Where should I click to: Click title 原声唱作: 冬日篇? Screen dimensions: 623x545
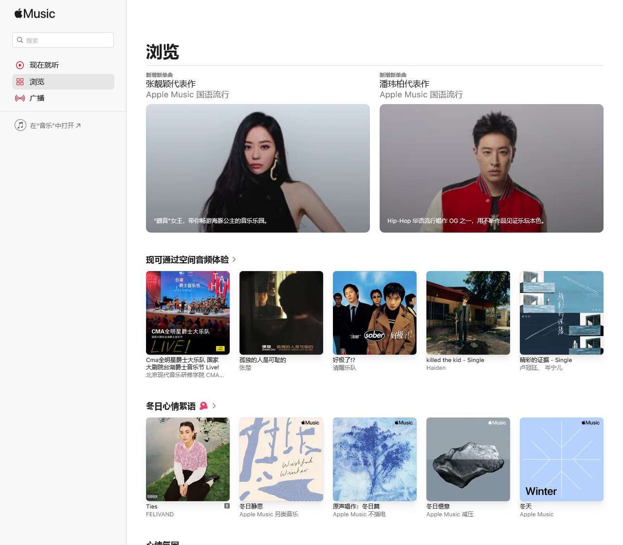point(356,507)
